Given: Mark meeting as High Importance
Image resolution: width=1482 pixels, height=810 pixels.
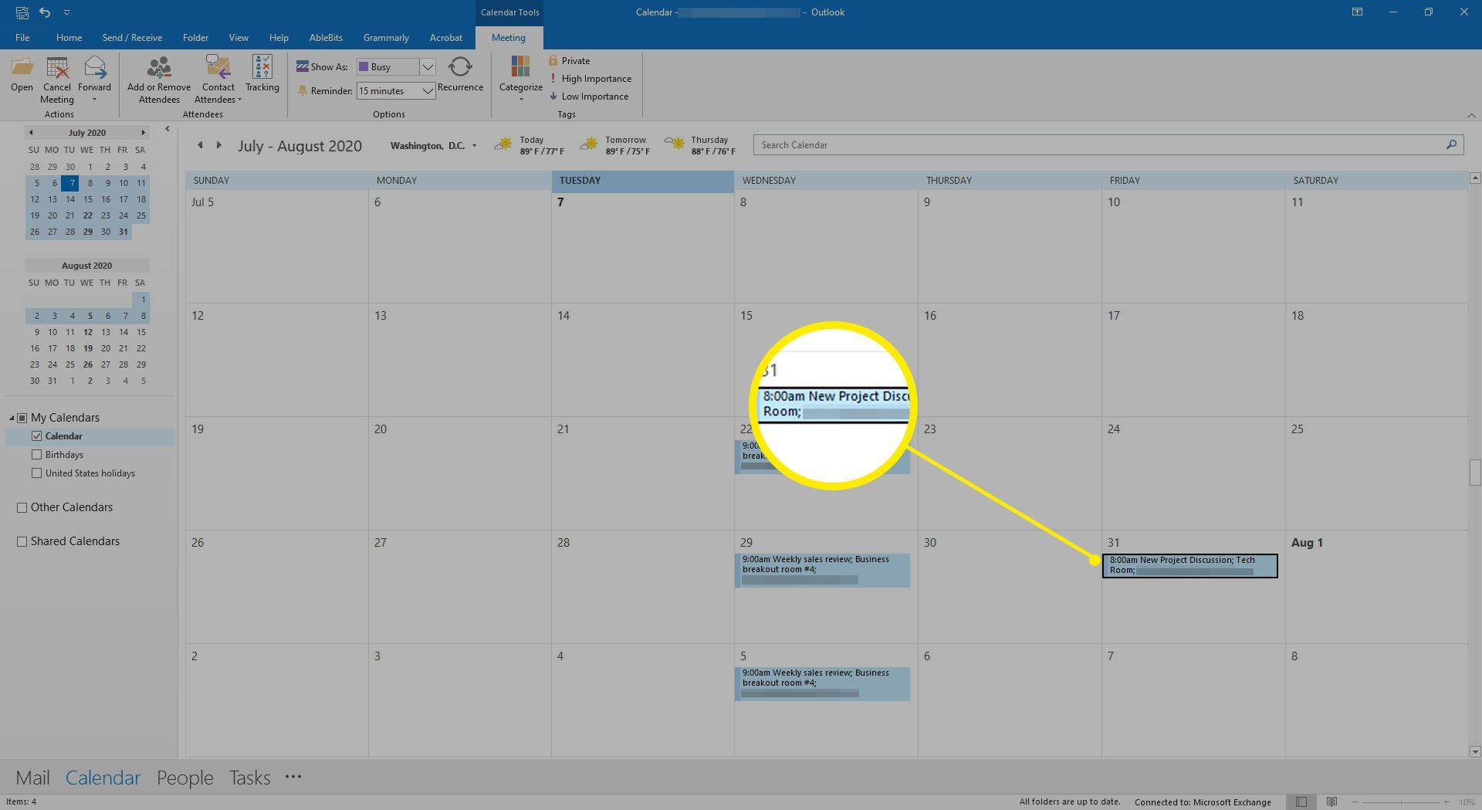Looking at the screenshot, I should 590,78.
